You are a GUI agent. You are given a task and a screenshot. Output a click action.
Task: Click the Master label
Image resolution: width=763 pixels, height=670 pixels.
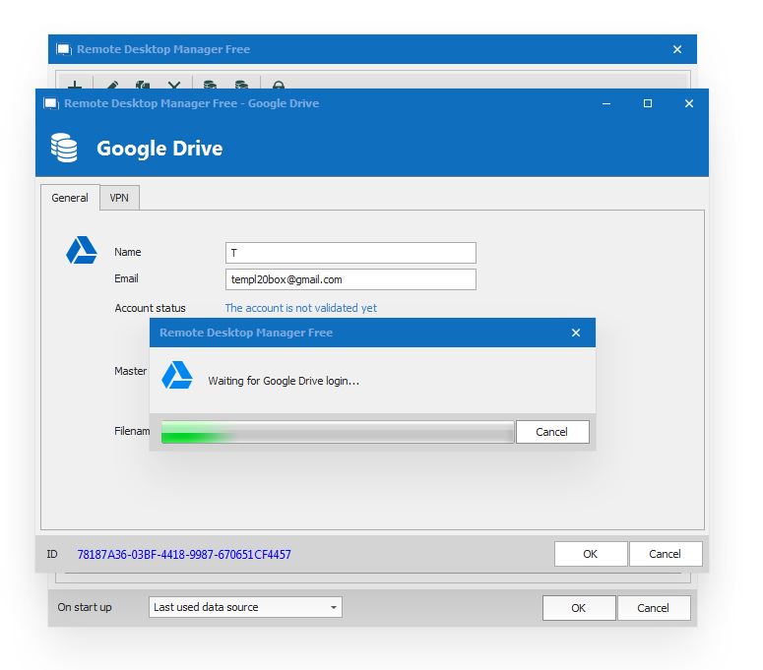130,371
